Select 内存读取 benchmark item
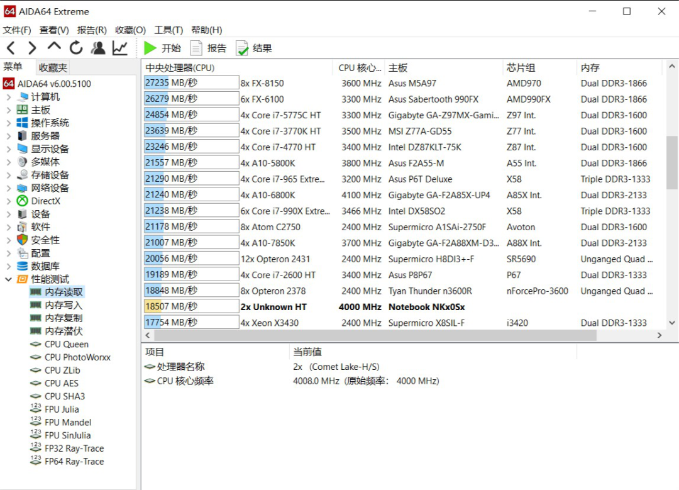This screenshot has width=679, height=490. [x=63, y=292]
